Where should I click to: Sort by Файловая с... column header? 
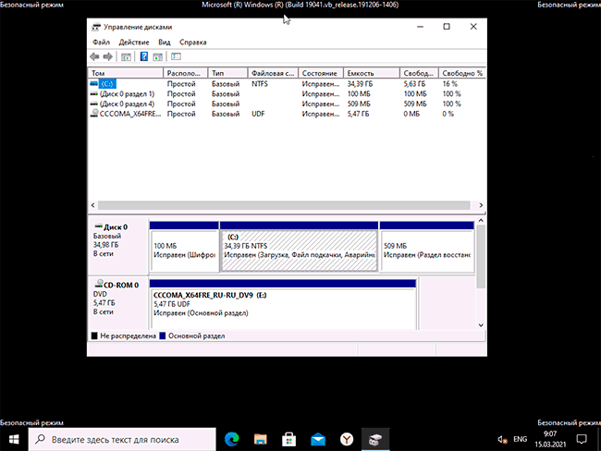(273, 73)
